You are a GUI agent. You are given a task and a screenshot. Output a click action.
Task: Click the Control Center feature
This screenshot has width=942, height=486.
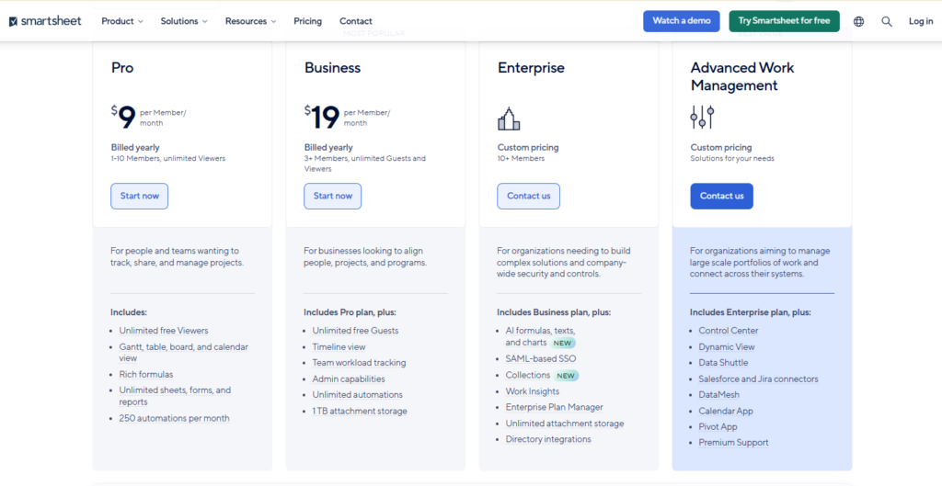pos(729,331)
